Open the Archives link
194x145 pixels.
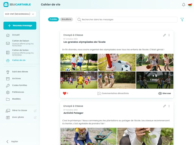(16, 78)
